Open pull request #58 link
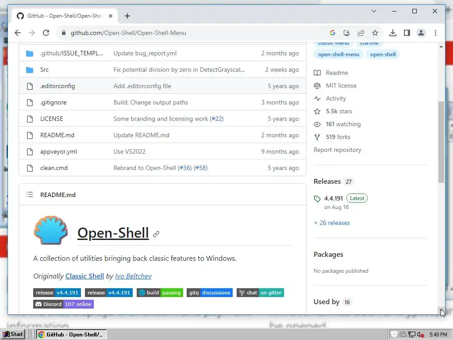The width and height of the screenshot is (453, 340). [x=200, y=168]
